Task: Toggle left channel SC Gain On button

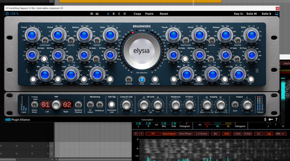Action: pos(96,59)
